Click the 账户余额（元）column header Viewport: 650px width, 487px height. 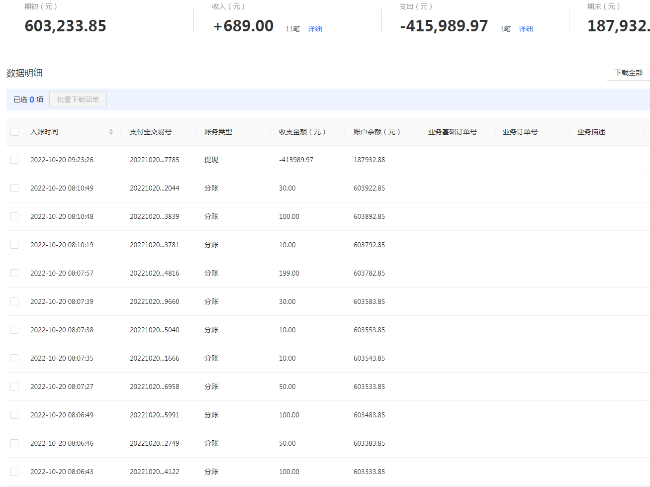(377, 132)
